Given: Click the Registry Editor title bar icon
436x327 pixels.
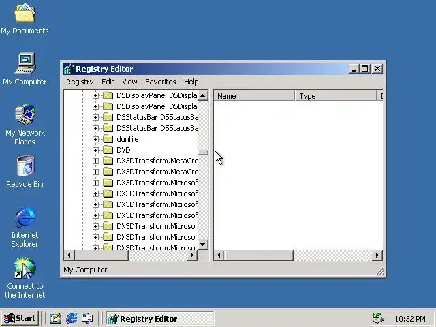Looking at the screenshot, I should 69,69.
